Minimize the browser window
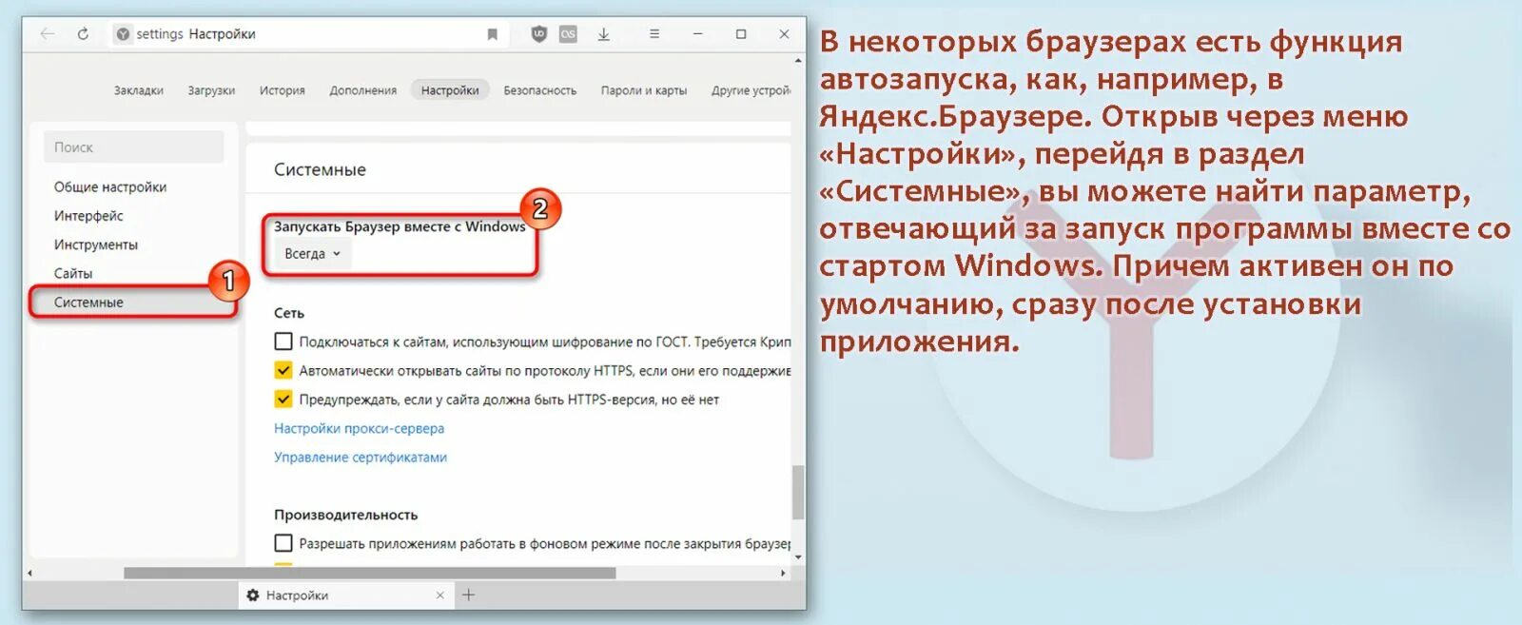This screenshot has height=625, width=1522. (697, 33)
